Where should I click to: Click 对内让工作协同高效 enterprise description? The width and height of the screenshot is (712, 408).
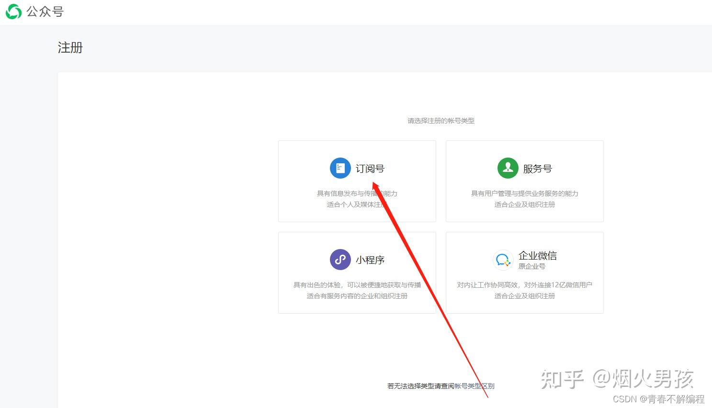click(525, 285)
